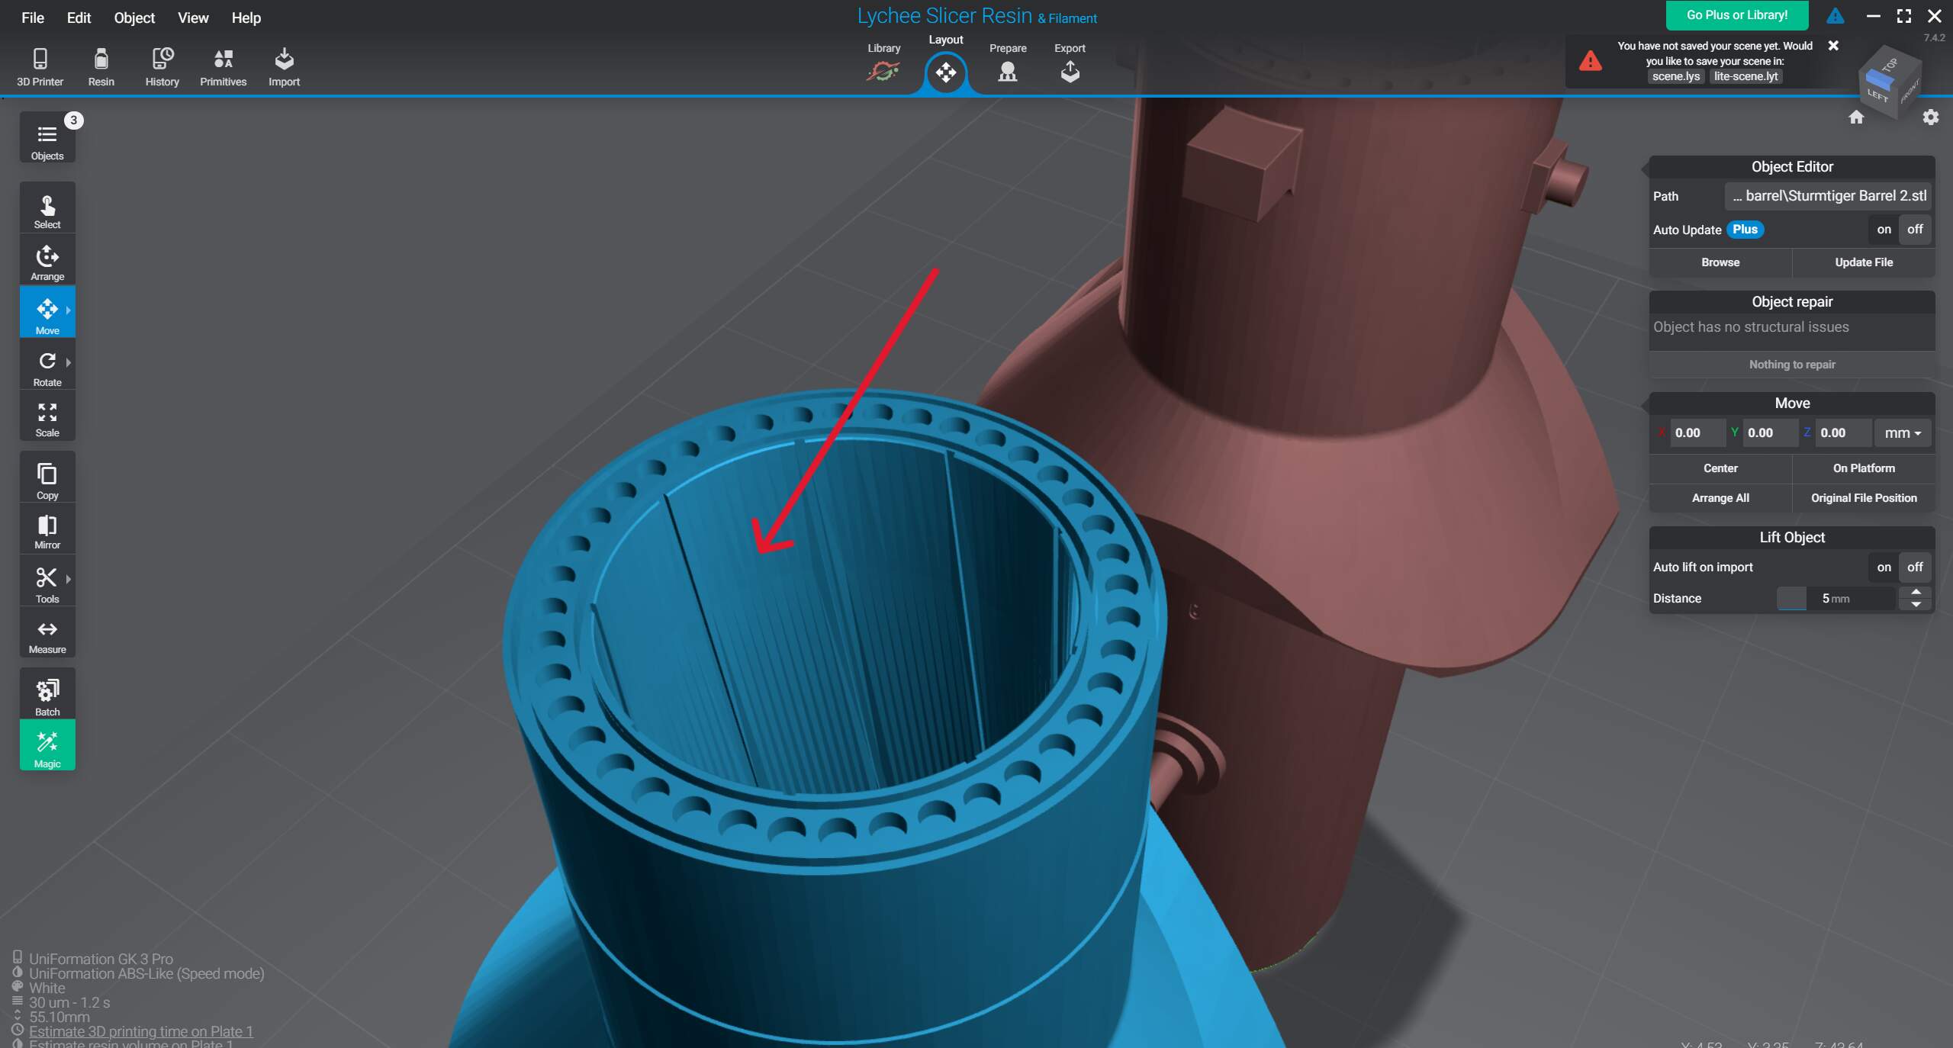
Task: Click Estimate 3D printing time link
Action: coord(140,1030)
